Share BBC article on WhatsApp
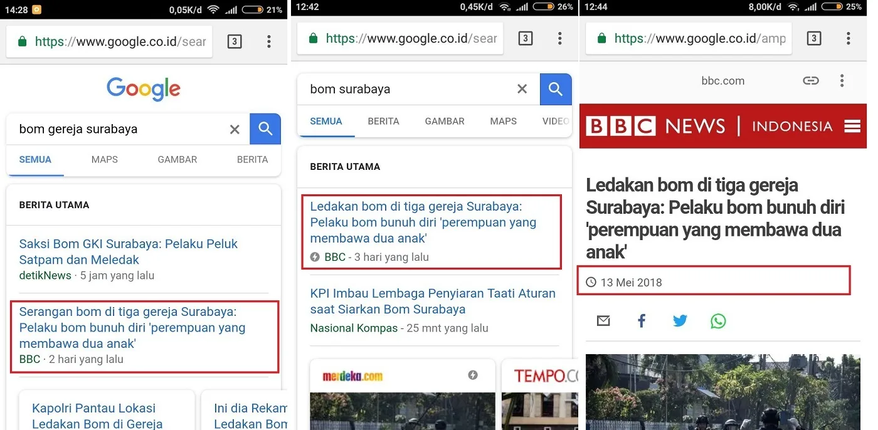This screenshot has width=878, height=430. [x=718, y=321]
